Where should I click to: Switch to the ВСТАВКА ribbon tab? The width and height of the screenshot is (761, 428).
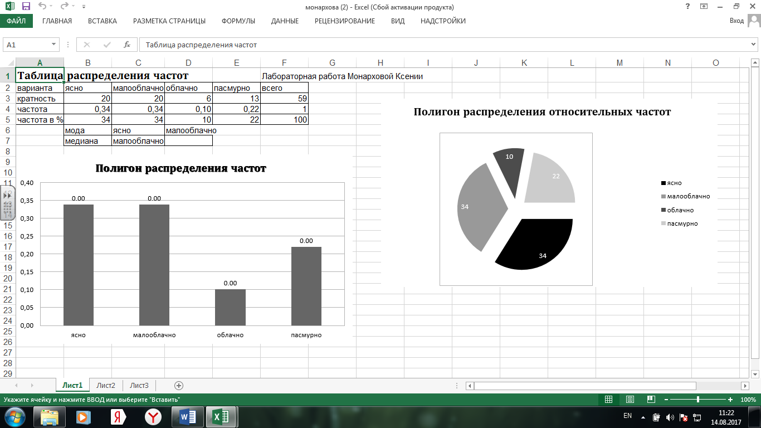tap(103, 21)
